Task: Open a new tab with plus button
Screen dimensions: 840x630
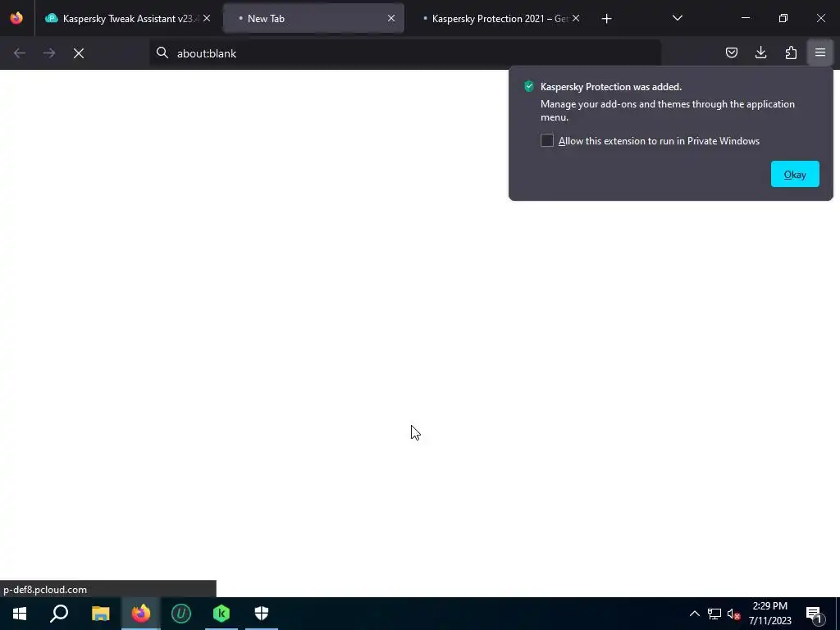Action: coord(606,19)
